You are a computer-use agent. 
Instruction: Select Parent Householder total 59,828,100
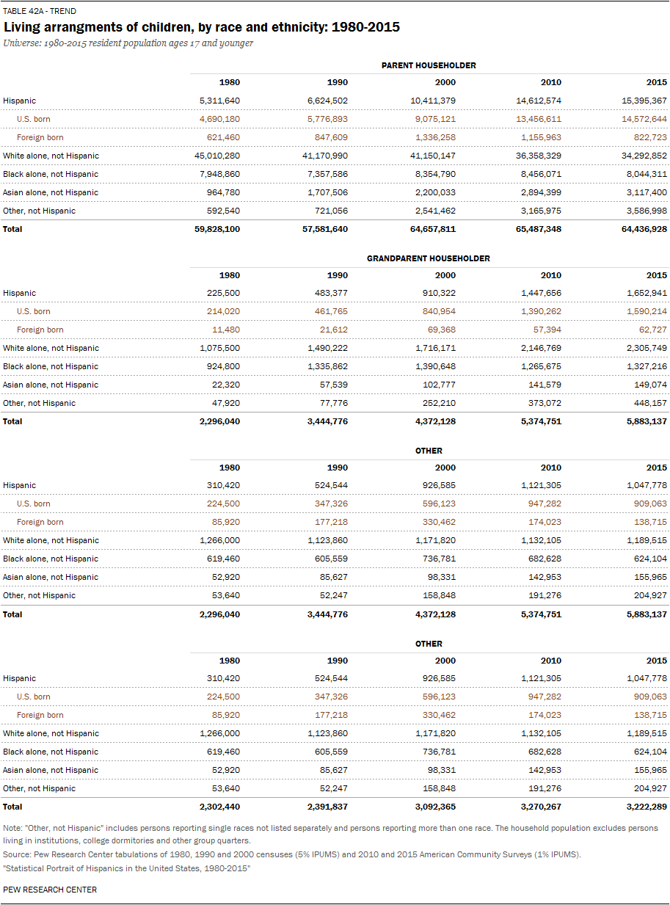211,229
